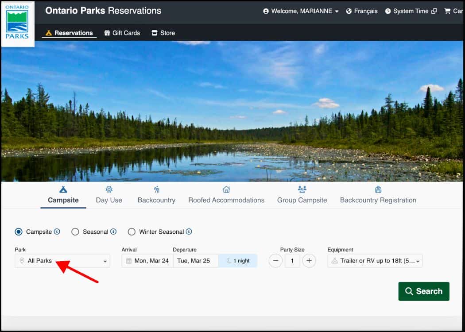465x332 pixels.
Task: Click the Ontario Parks logo
Action: coord(18,24)
